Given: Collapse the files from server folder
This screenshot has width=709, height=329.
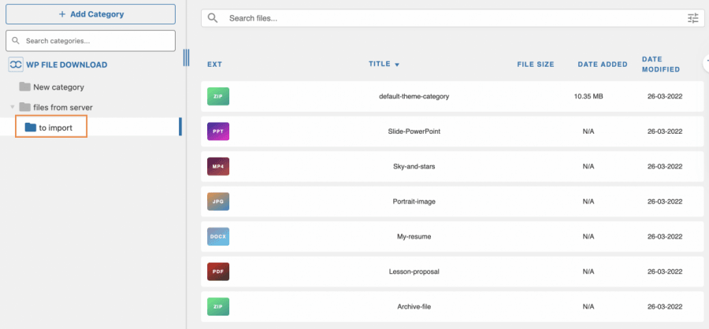Looking at the screenshot, I should click(x=12, y=107).
